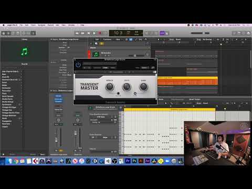Open the Window menu in the menu bar
The height and width of the screenshot is (189, 252).
pos(71,25)
